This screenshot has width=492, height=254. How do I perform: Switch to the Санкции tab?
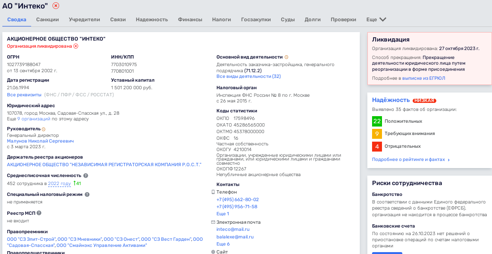pyautogui.click(x=47, y=19)
